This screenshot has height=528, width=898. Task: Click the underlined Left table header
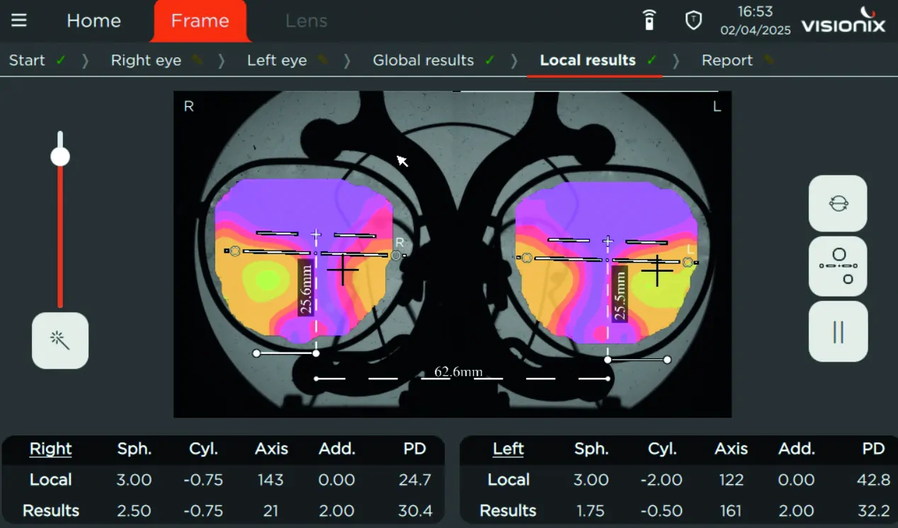pos(508,449)
